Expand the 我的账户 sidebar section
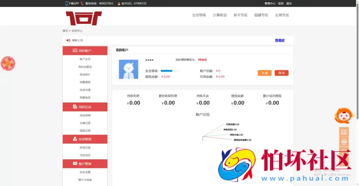Viewport: 359px width, 186px height. click(x=85, y=51)
